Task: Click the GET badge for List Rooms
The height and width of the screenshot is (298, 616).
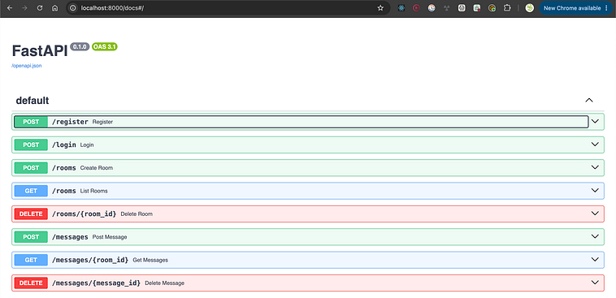Action: [x=31, y=191]
